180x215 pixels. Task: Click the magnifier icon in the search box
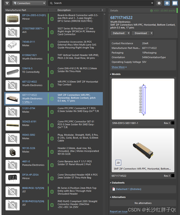pyautogui.click(x=51, y=3)
